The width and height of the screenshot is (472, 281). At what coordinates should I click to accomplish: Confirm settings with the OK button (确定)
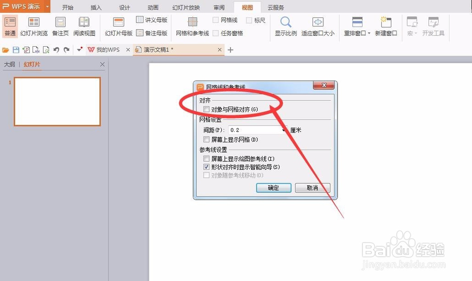coord(273,187)
